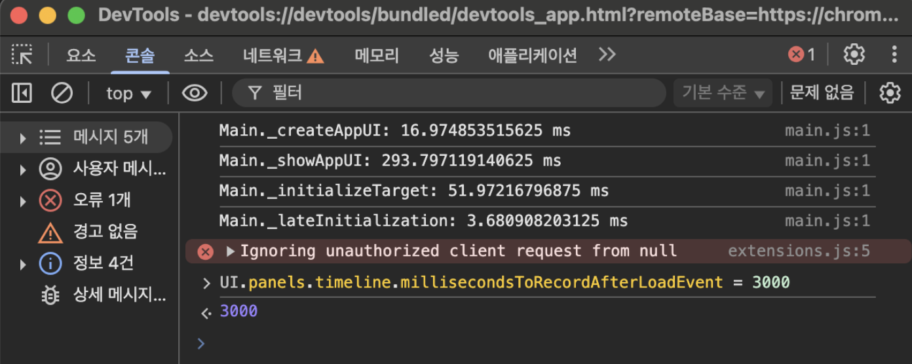Click the 문제 없음 issues button

[822, 93]
